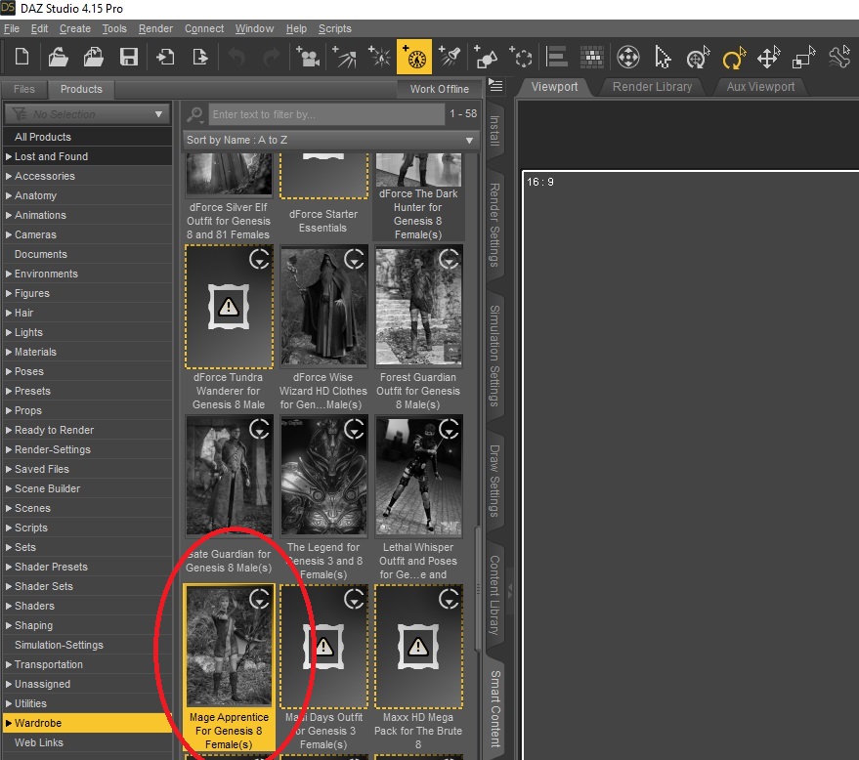The height and width of the screenshot is (760, 859).
Task: Redo the last action
Action: 273,59
